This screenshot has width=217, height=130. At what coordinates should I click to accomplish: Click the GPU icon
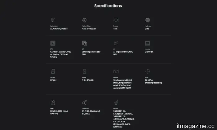pos(84,43)
